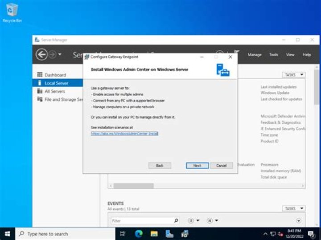Viewport: 321px width, 240px height.
Task: Click the Server Manager taskbar icon
Action: [169, 234]
